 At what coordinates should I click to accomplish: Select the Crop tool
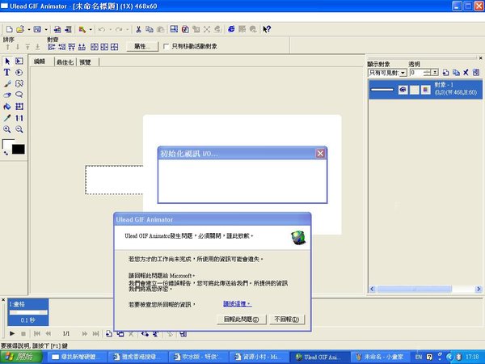pos(19,107)
